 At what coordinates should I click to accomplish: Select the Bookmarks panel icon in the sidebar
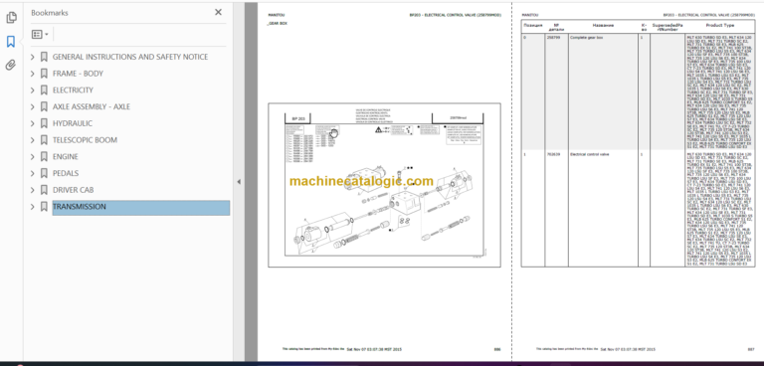11,42
